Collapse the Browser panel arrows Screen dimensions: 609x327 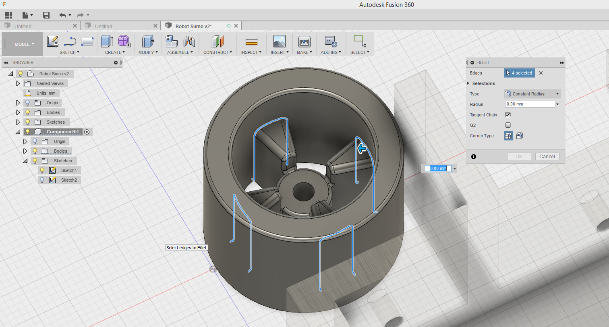[6, 62]
